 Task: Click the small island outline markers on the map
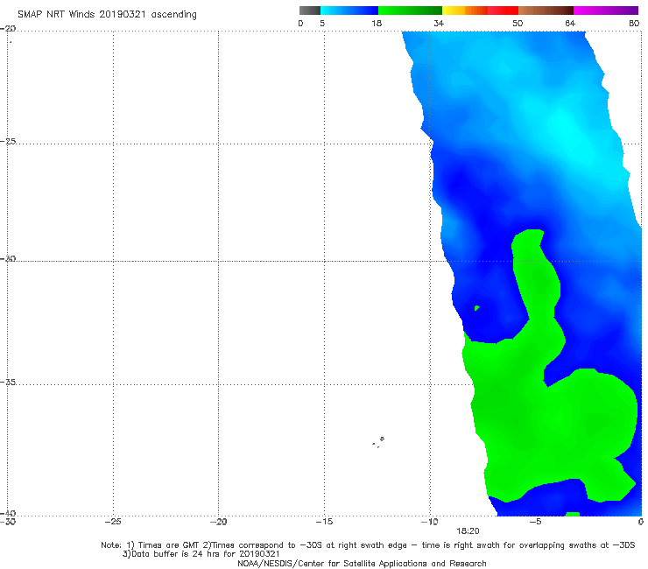378,442
